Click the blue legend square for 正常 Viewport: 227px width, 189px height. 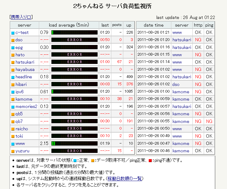[75, 161]
